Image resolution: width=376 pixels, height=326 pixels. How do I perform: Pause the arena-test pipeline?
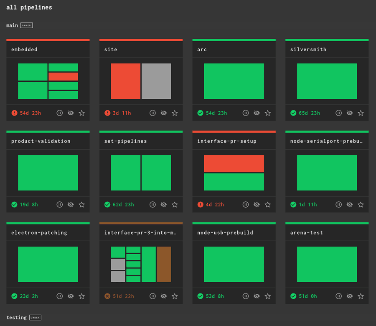(x=338, y=296)
